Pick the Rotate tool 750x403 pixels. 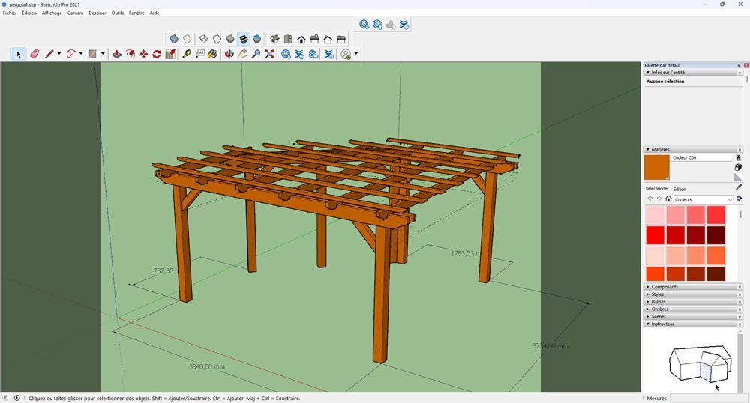coord(157,54)
